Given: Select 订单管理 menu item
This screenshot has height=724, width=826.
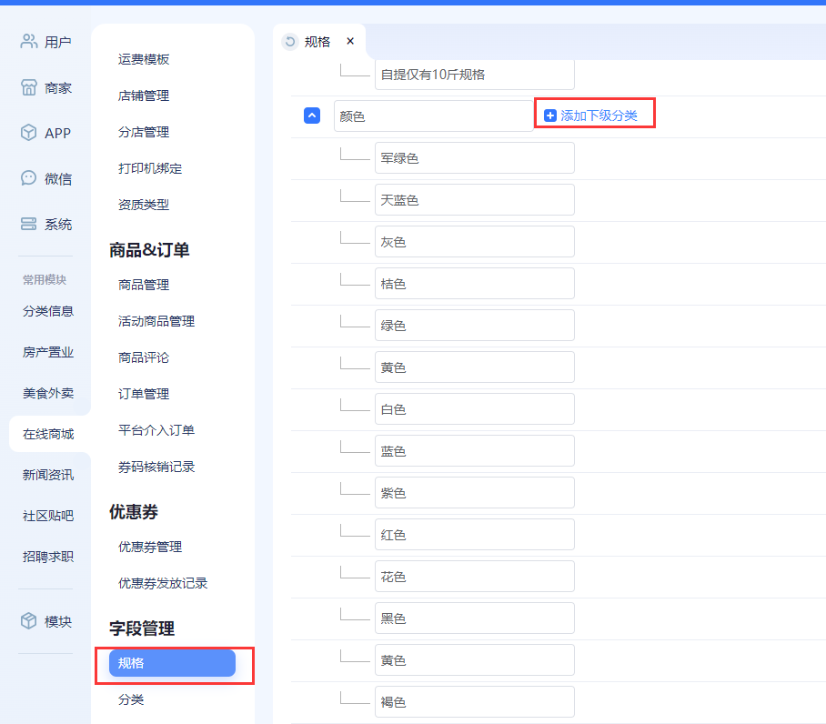Looking at the screenshot, I should [144, 394].
